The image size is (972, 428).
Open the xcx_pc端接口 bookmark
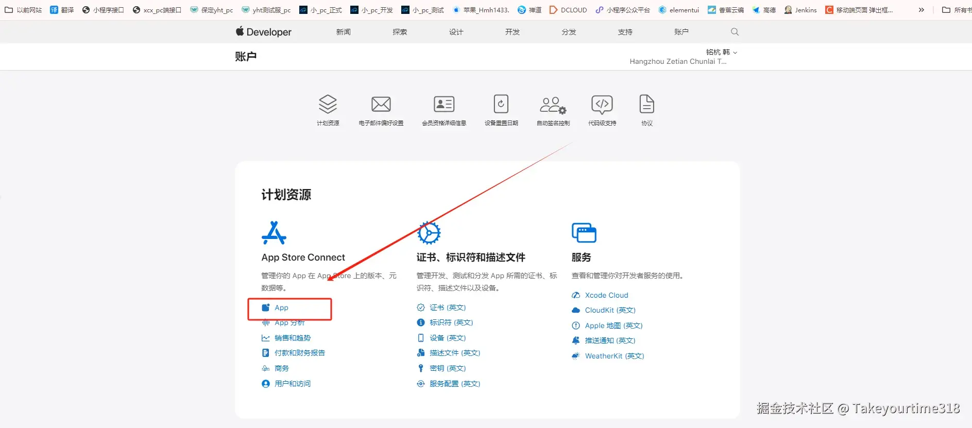(x=157, y=10)
